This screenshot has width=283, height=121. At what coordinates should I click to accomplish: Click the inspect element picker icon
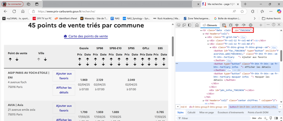[179, 25]
